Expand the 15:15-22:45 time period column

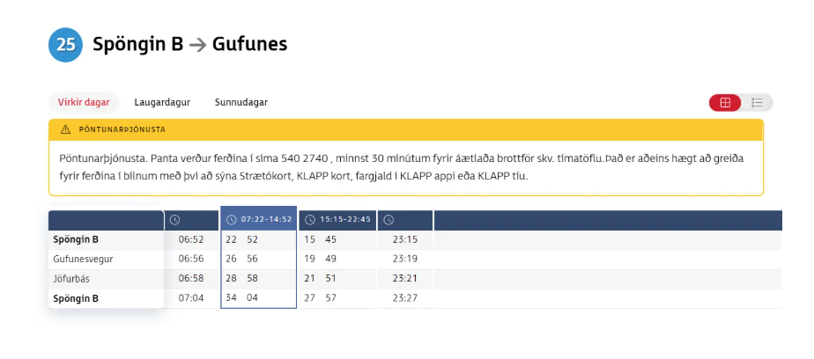point(345,220)
